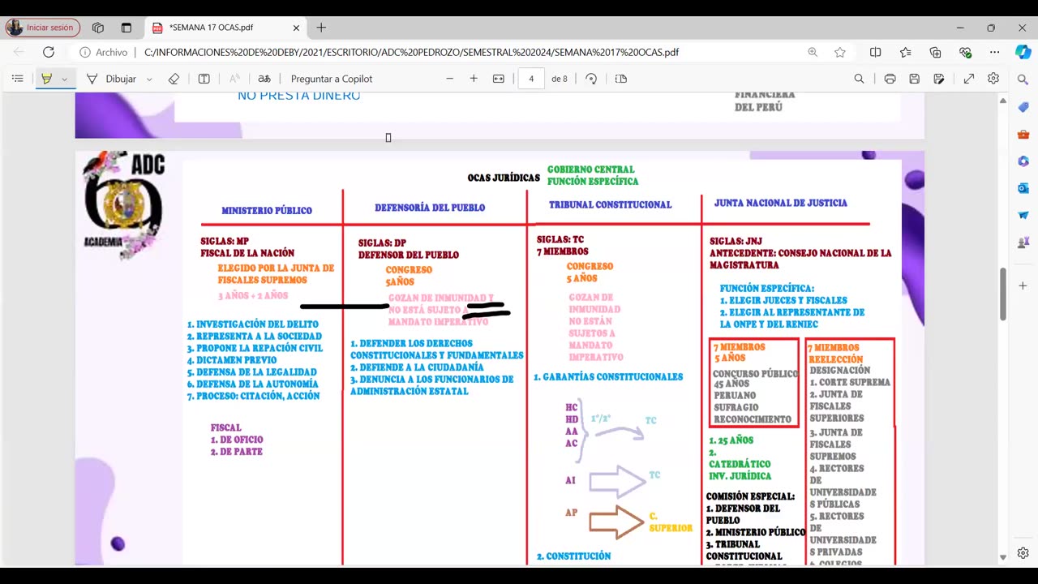1038x584 pixels.
Task: Select the yellow highlighter tool
Action: [46, 79]
